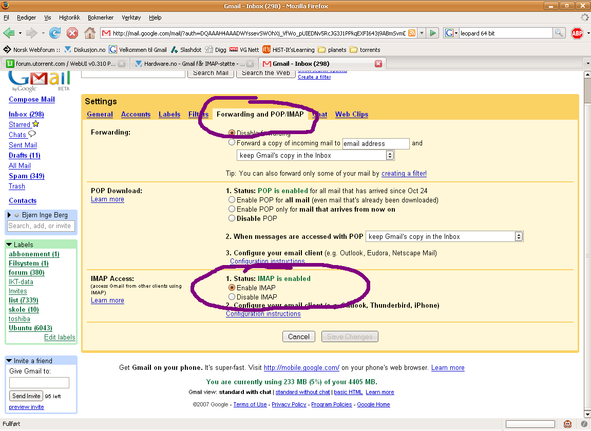Open the Bokmerker menu
591x431 pixels.
[x=101, y=17]
